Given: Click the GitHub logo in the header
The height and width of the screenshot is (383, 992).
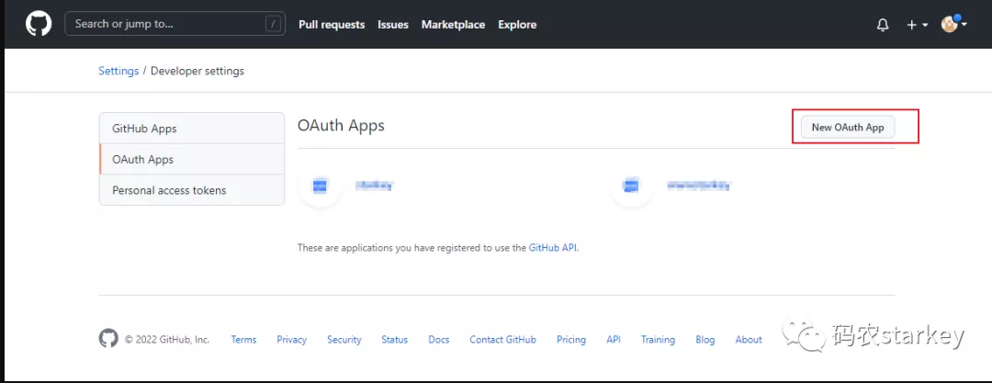Looking at the screenshot, I should pos(39,24).
